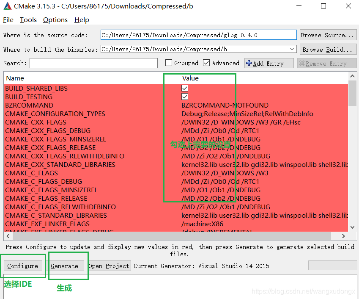The image size is (359, 299).
Task: Toggle the Advanced checkbox
Action: [x=206, y=63]
